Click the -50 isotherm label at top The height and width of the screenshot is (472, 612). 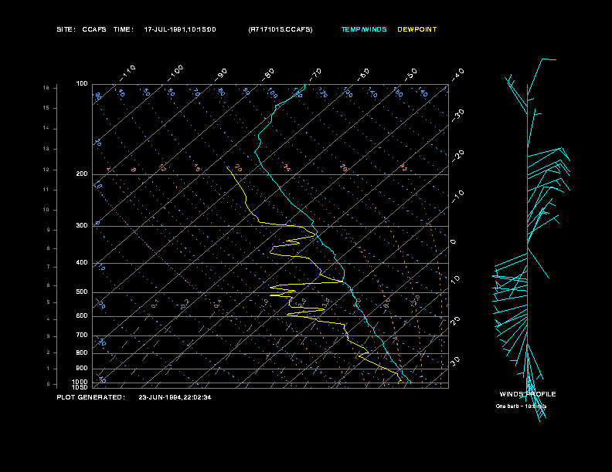click(410, 75)
